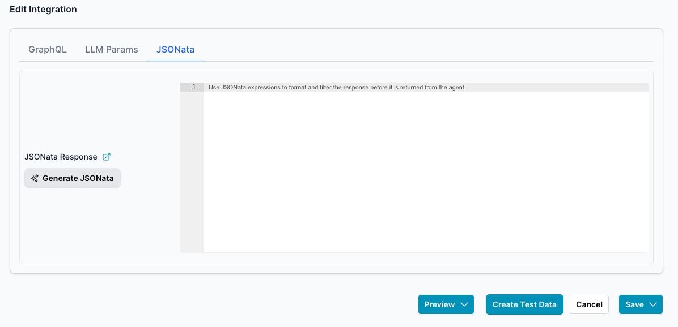Click the editor placeholder text about JSONata expressions
The width and height of the screenshot is (678, 327).
tap(337, 87)
